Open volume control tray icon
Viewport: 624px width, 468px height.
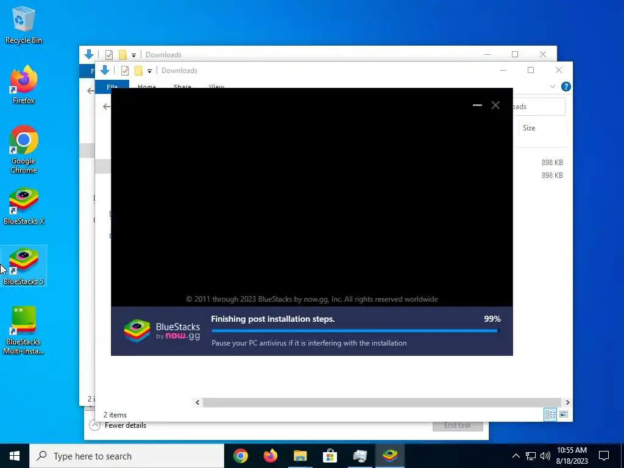[x=545, y=456]
